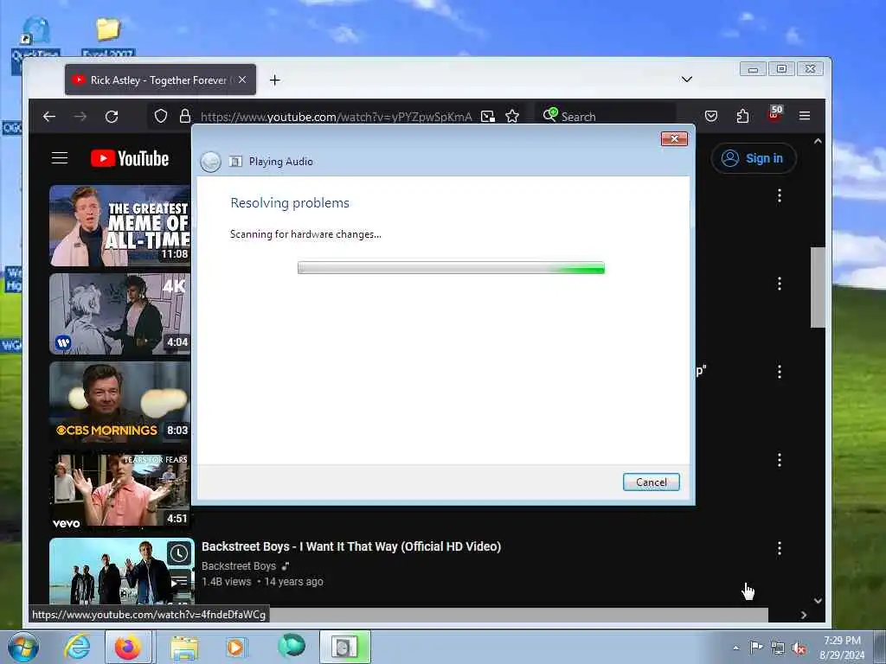Click the troubleshooter scanning progress bar
Screen dimensions: 886x664
pyautogui.click(x=451, y=268)
